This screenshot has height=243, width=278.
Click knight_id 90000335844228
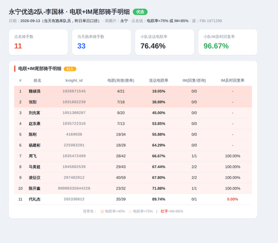click(74, 189)
